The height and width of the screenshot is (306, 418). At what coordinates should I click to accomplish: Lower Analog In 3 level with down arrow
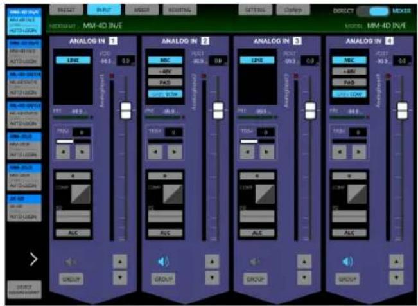pos(304,278)
